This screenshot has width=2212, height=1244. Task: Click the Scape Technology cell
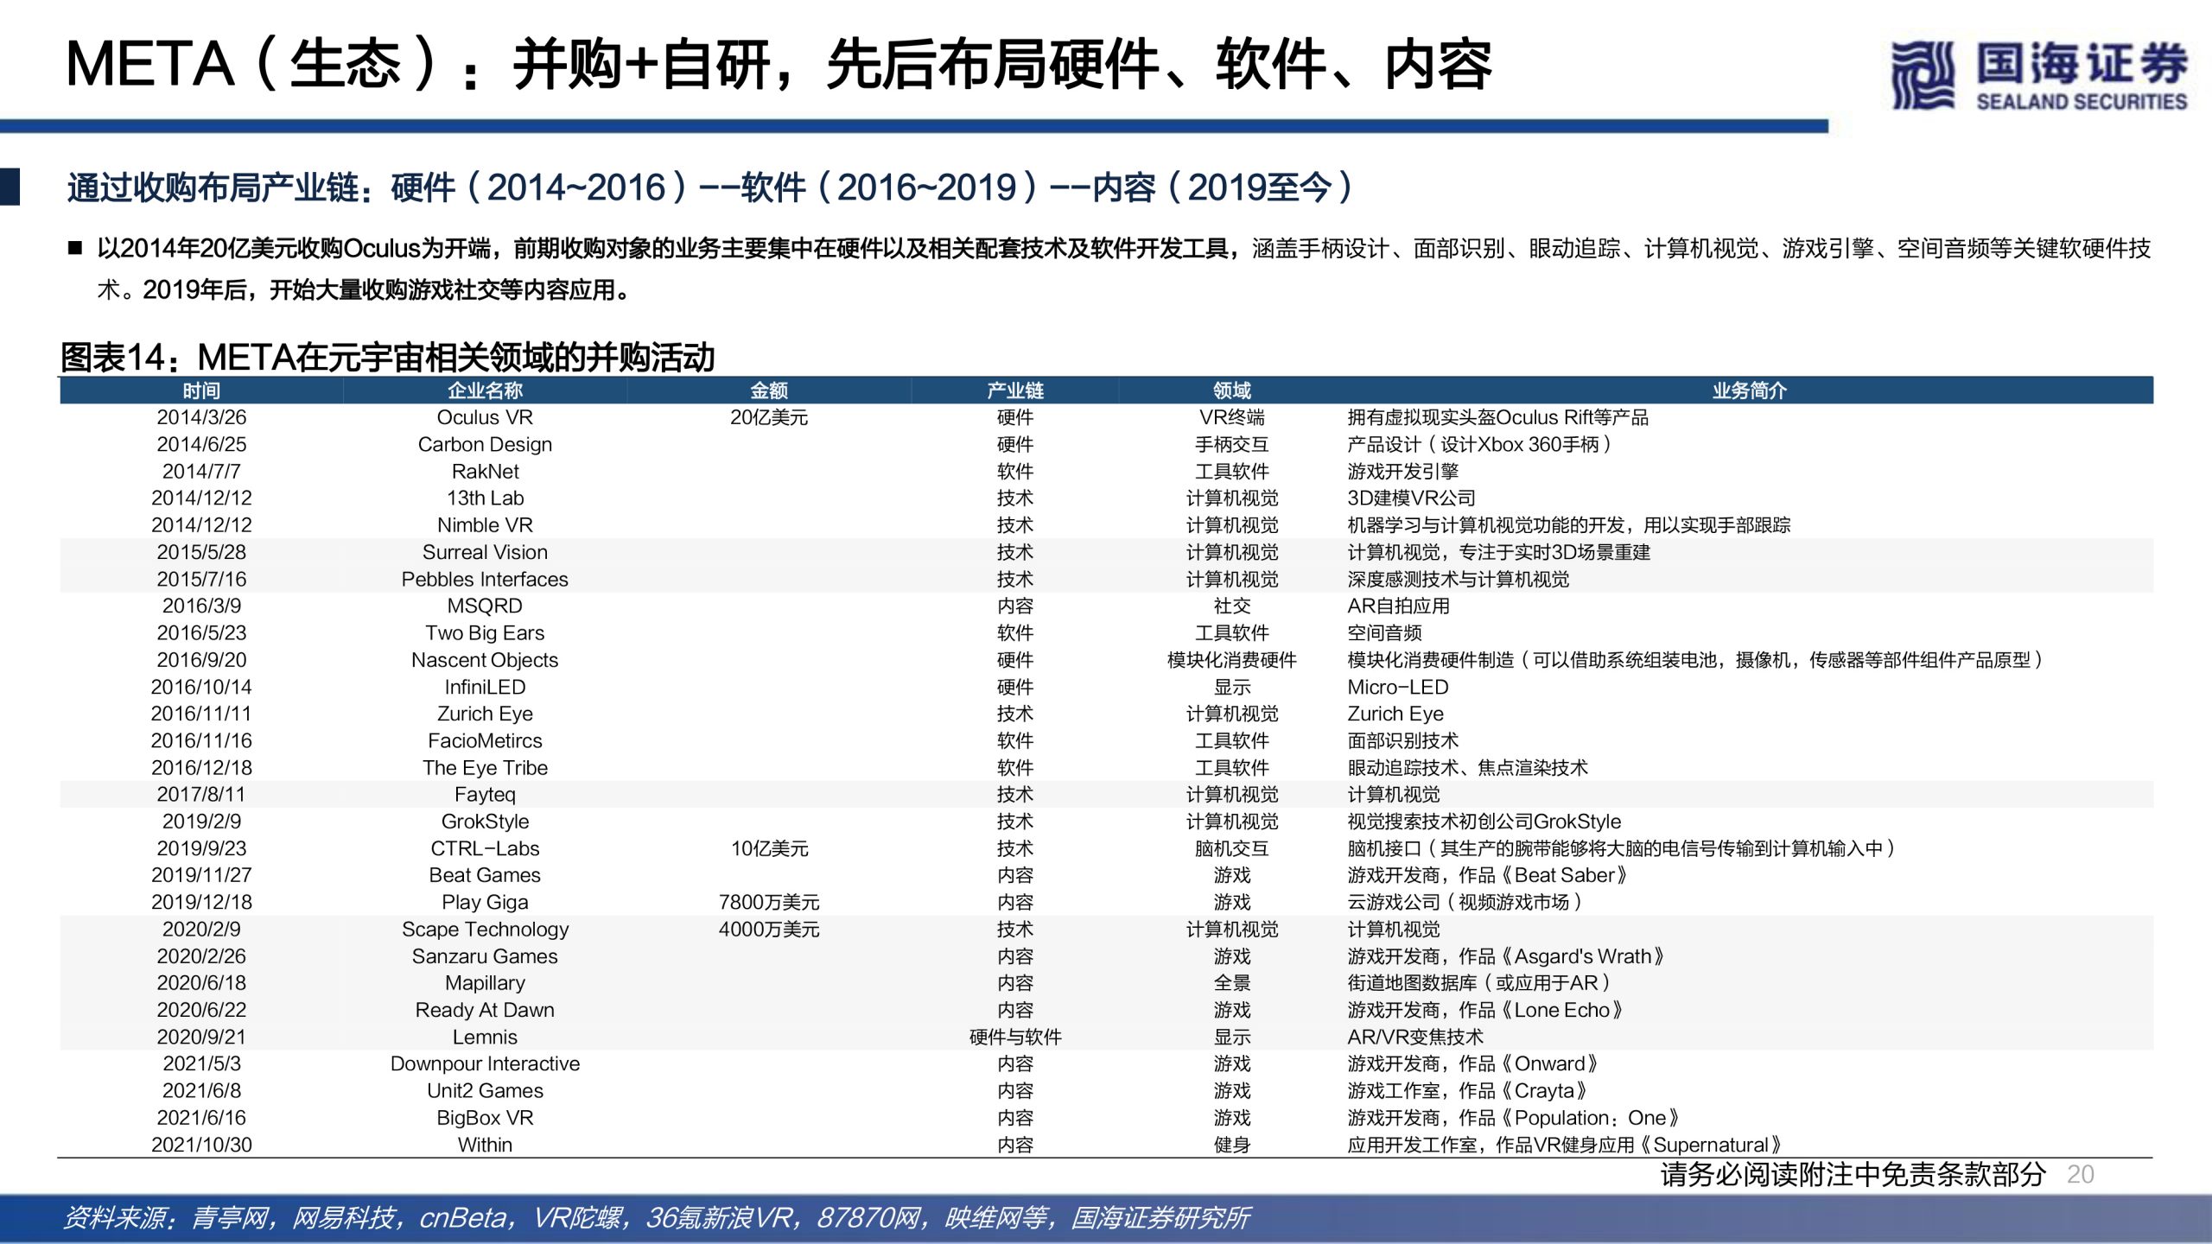[485, 929]
